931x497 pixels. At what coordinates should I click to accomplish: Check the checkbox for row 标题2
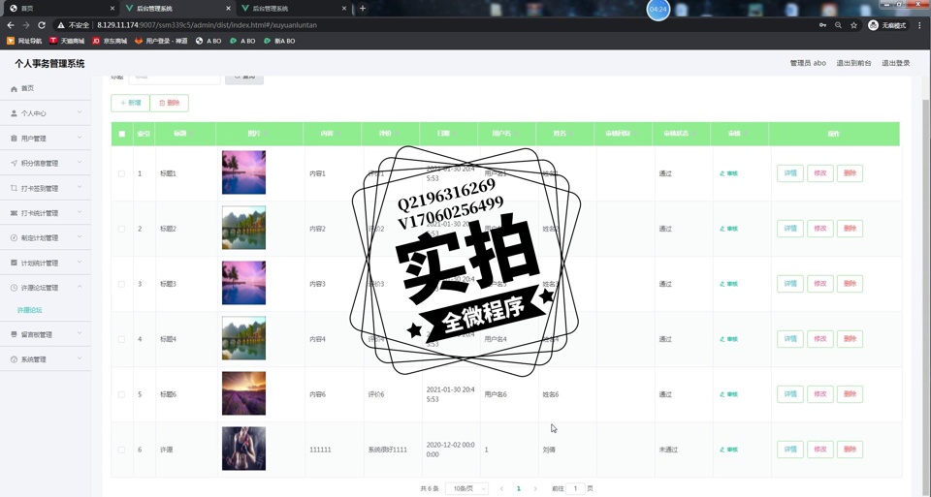point(122,229)
